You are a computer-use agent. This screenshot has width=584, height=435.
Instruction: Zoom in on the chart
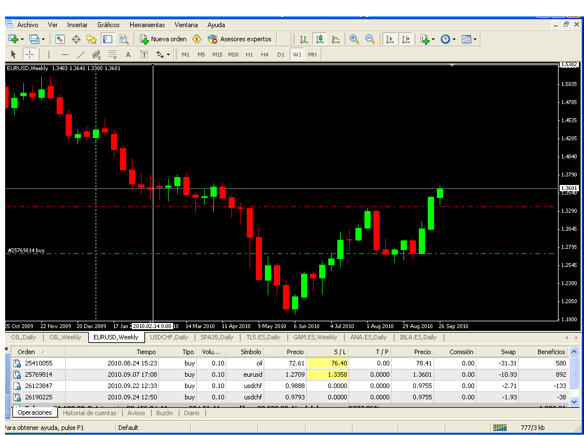pyautogui.click(x=354, y=39)
